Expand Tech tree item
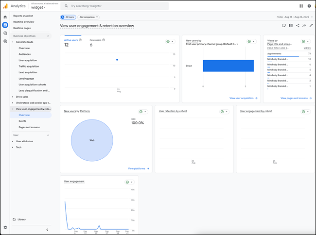The image size is (316, 235). point(13,147)
